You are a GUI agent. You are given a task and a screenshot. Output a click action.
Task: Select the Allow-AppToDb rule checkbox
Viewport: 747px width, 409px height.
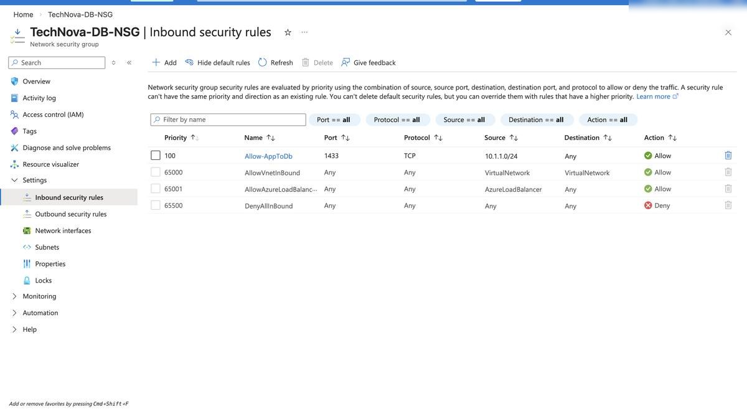156,156
